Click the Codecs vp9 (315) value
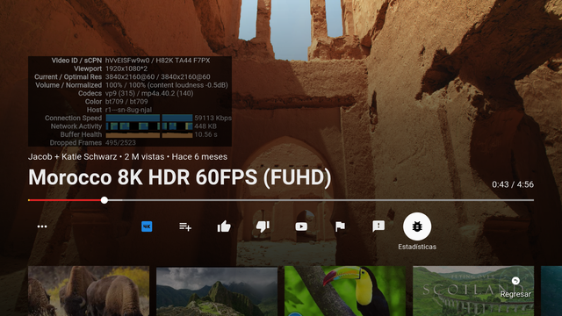The width and height of the screenshot is (562, 316). (x=119, y=94)
